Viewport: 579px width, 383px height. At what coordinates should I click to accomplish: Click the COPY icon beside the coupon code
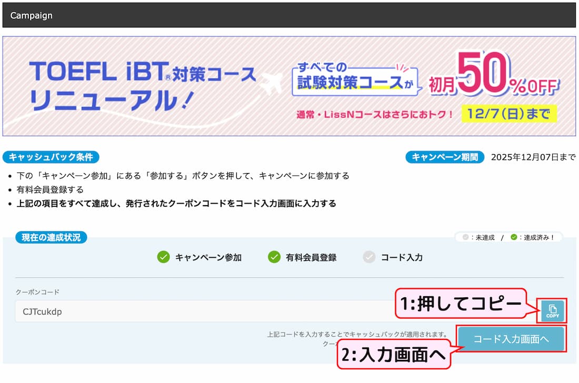[x=552, y=311]
